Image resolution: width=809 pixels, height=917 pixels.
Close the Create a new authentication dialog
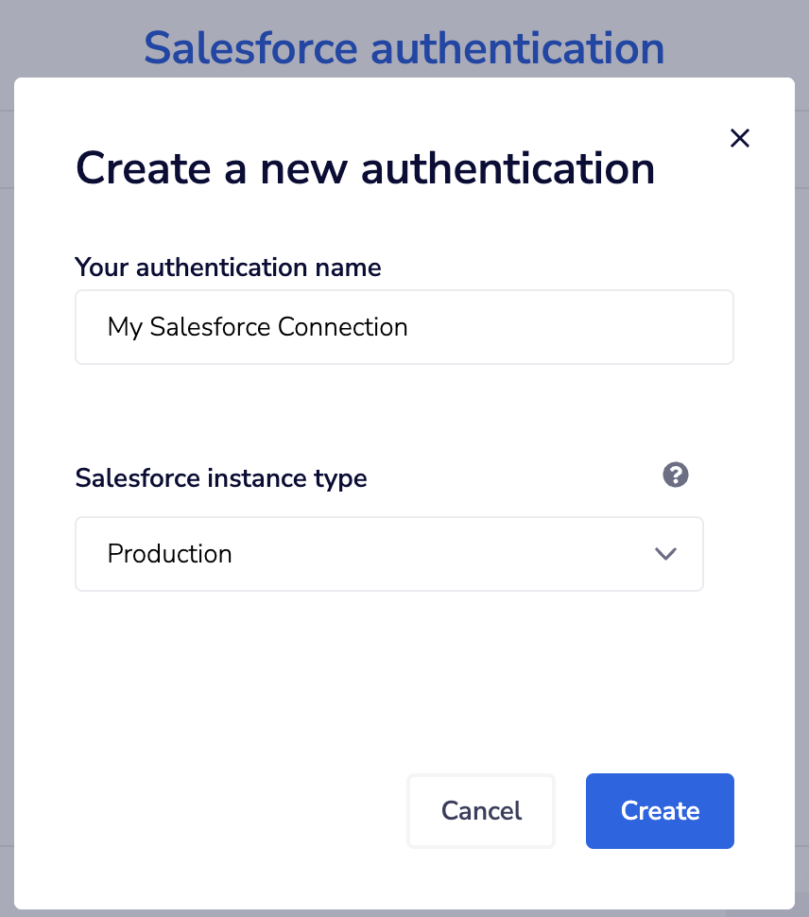739,139
